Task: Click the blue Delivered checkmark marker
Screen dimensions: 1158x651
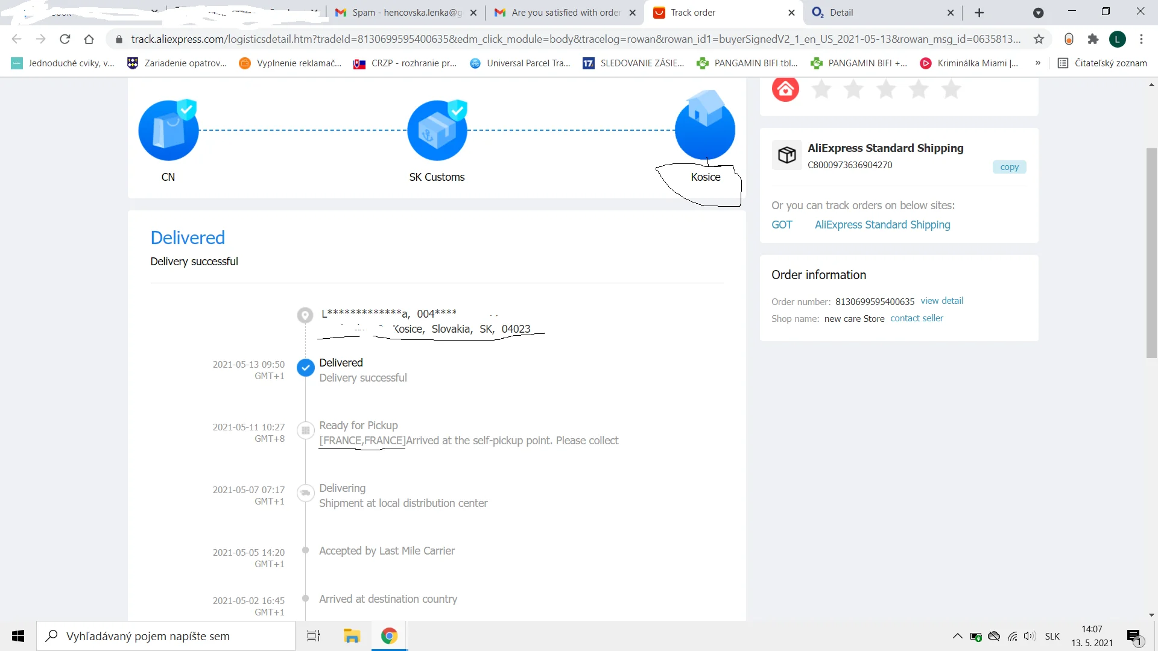Action: 306,367
